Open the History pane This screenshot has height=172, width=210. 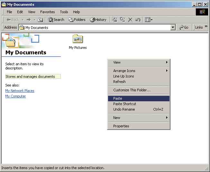pyautogui.click(x=98, y=20)
